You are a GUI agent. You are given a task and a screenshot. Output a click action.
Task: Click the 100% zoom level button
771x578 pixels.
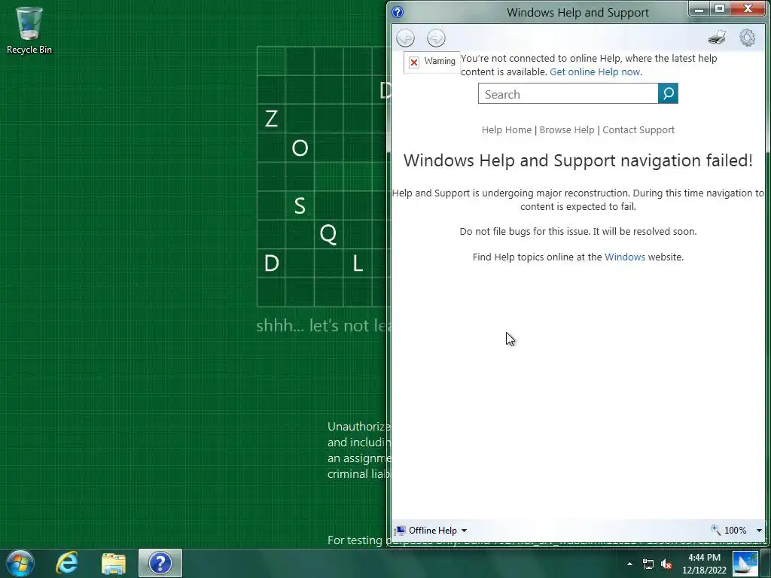tap(729, 531)
